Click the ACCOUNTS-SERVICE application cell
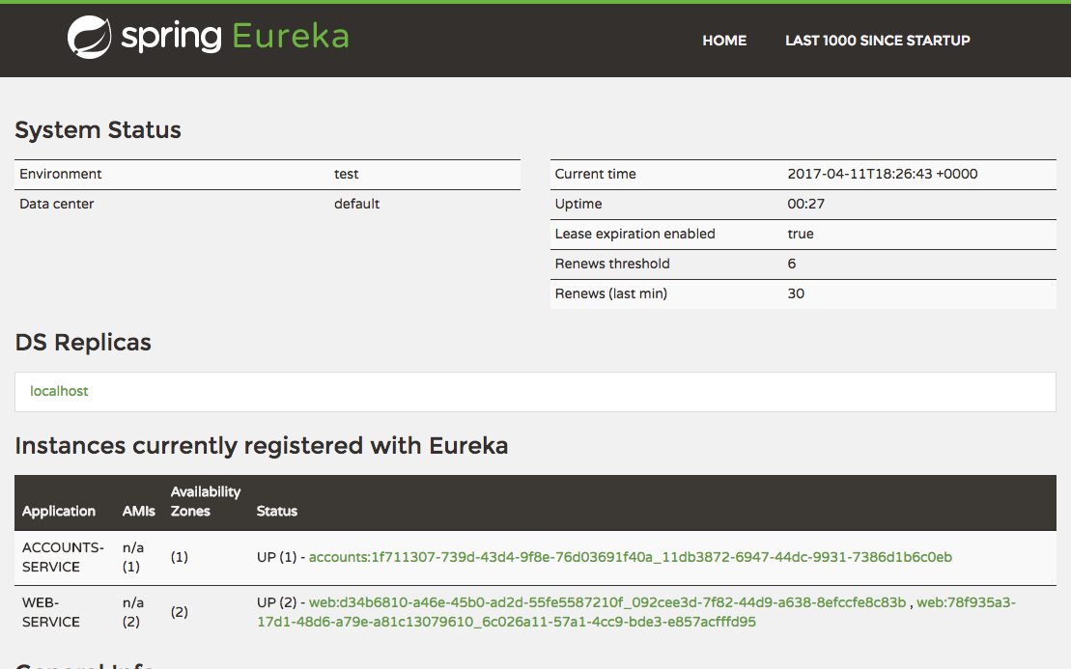1071x669 pixels. [x=63, y=558]
